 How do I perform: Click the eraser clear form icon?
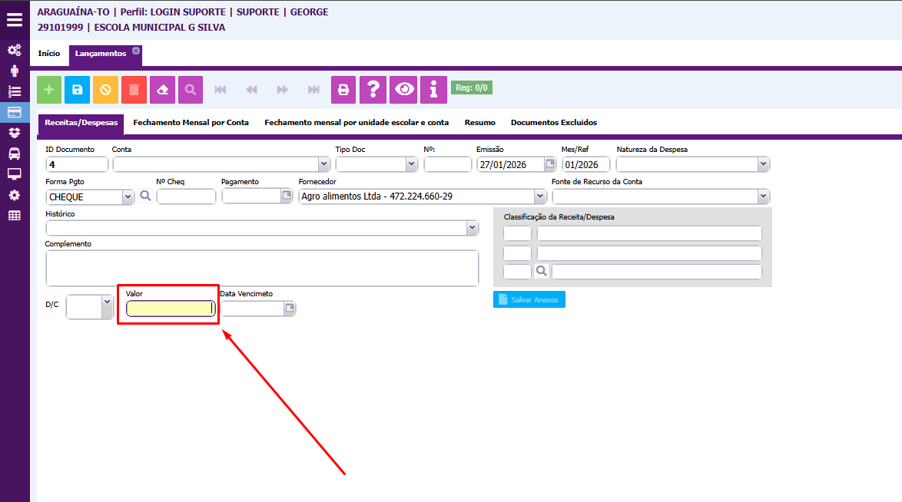coord(162,90)
